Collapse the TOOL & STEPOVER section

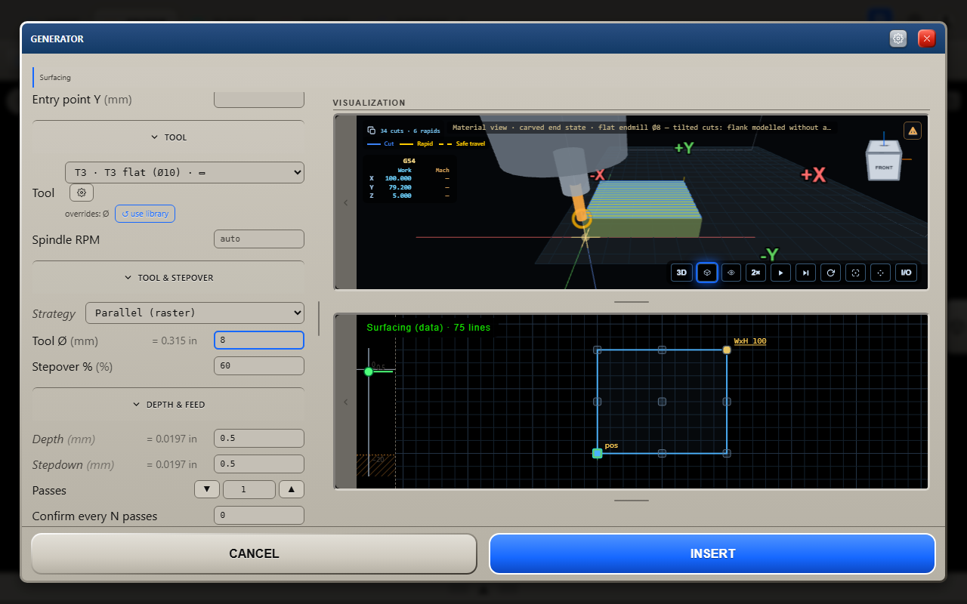[x=168, y=278]
